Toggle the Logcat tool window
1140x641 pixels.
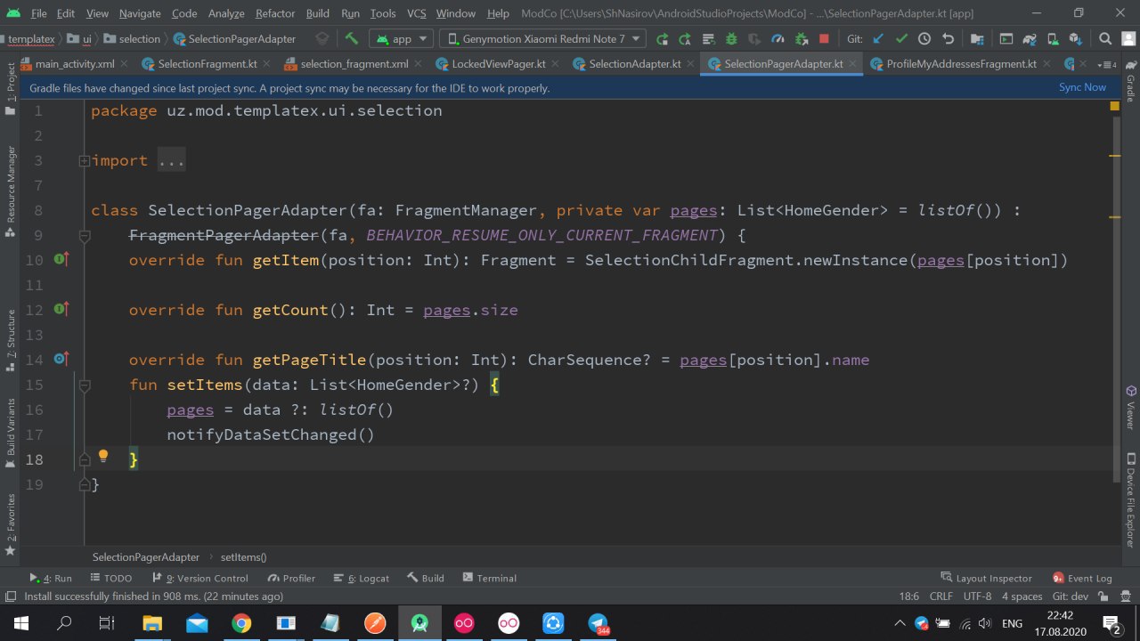click(362, 578)
